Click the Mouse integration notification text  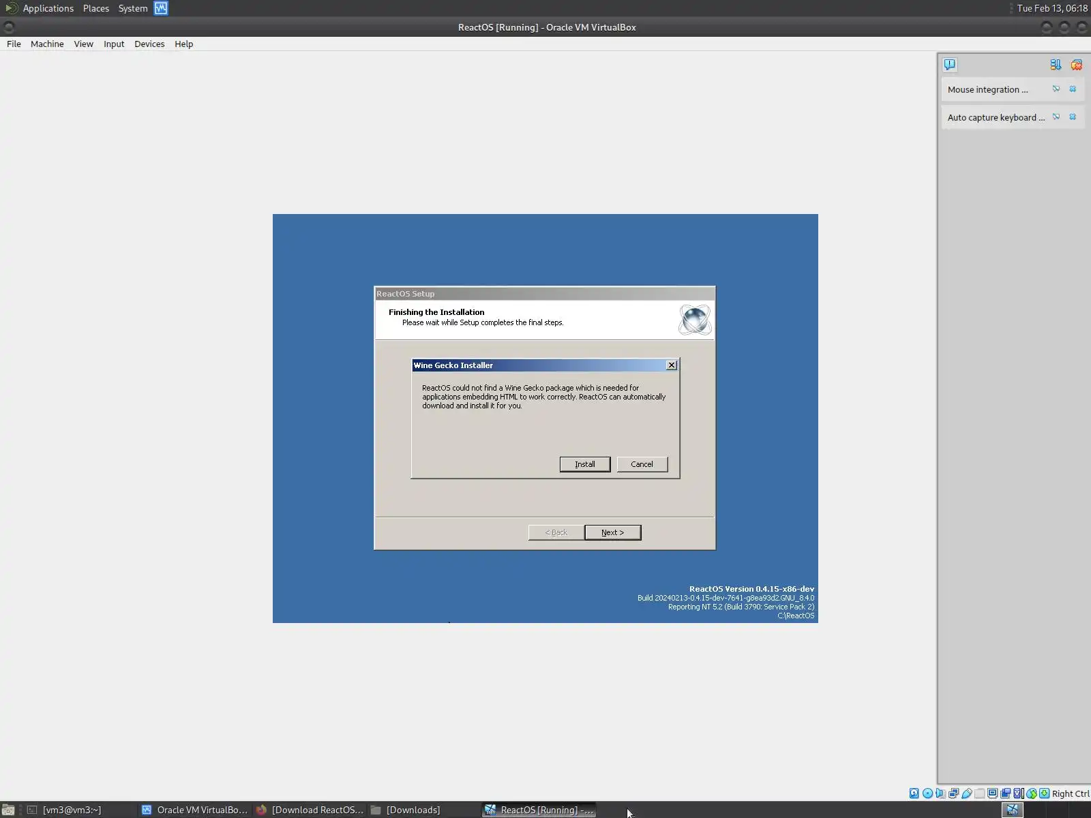[987, 89]
